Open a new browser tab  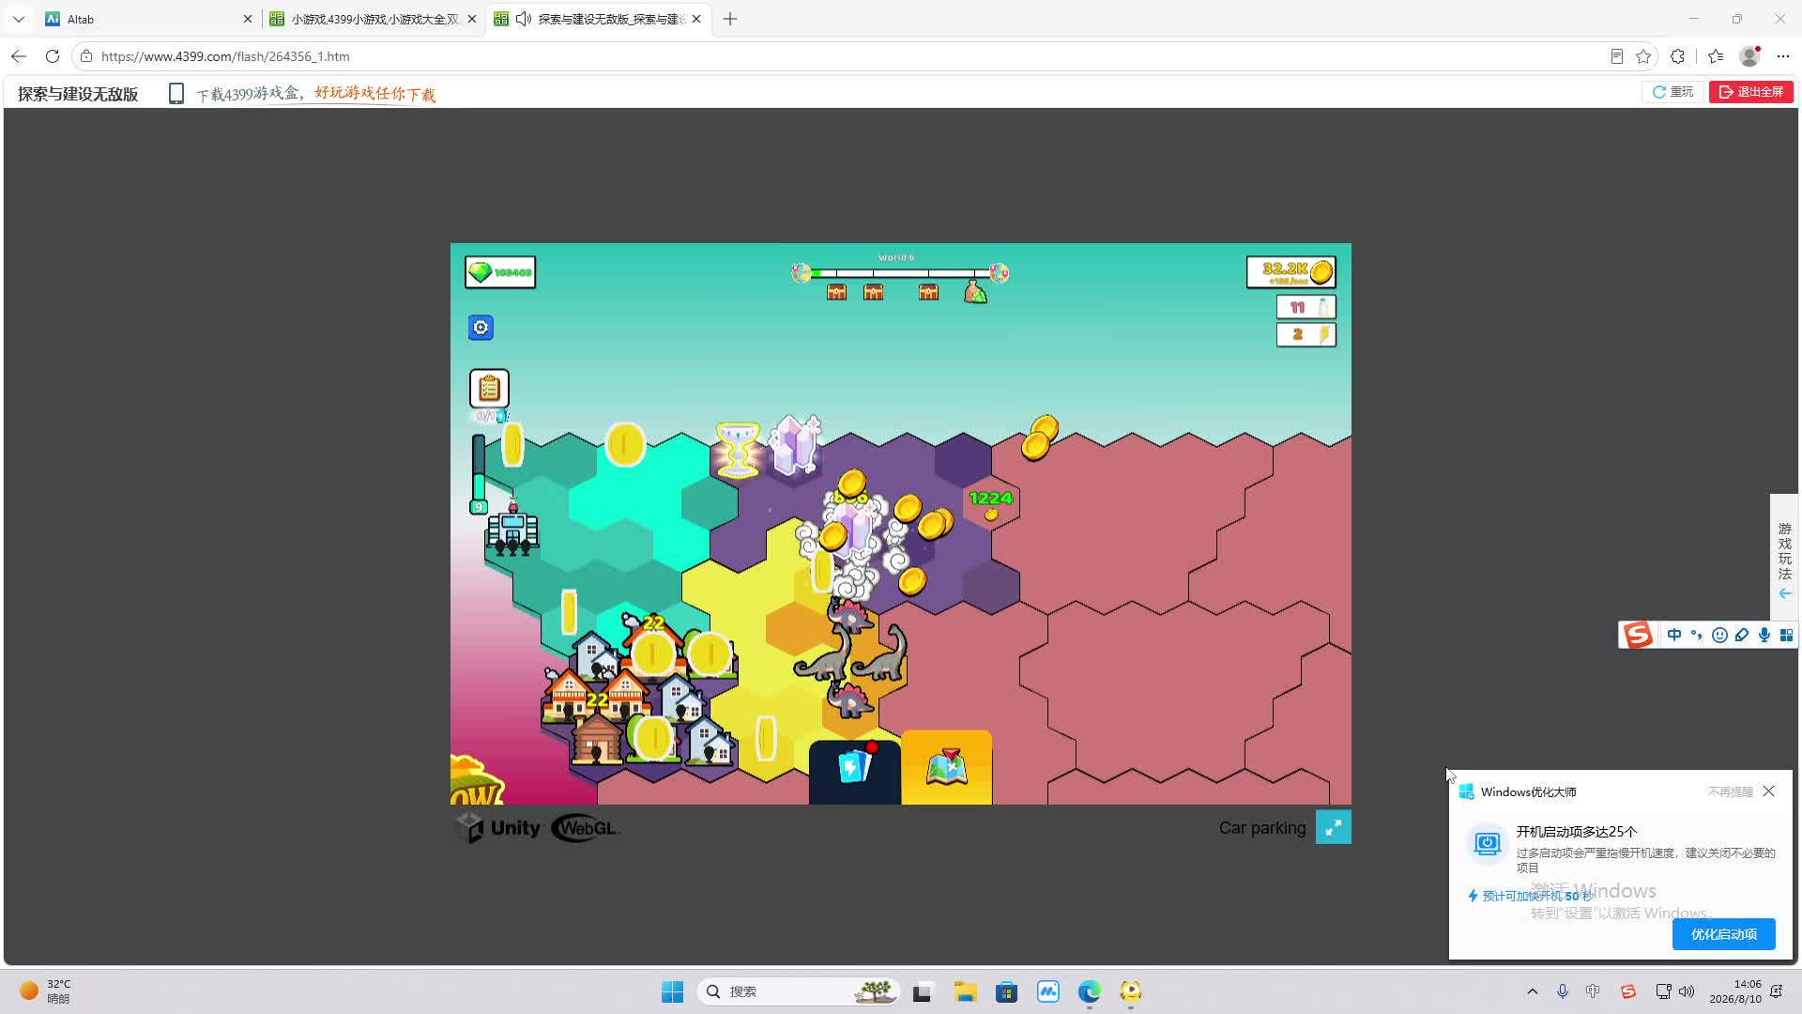coord(730,19)
